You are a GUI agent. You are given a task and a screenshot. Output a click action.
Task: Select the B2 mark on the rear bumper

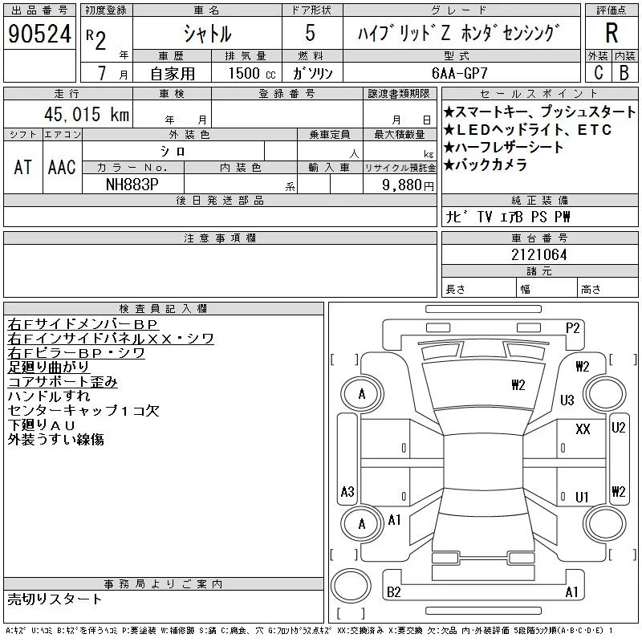393,592
